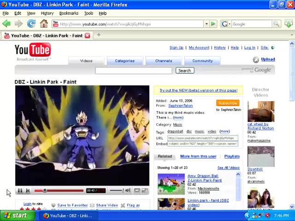Reload the page with refresh icon
Screen dimensions: 295x221
[x=31, y=24]
